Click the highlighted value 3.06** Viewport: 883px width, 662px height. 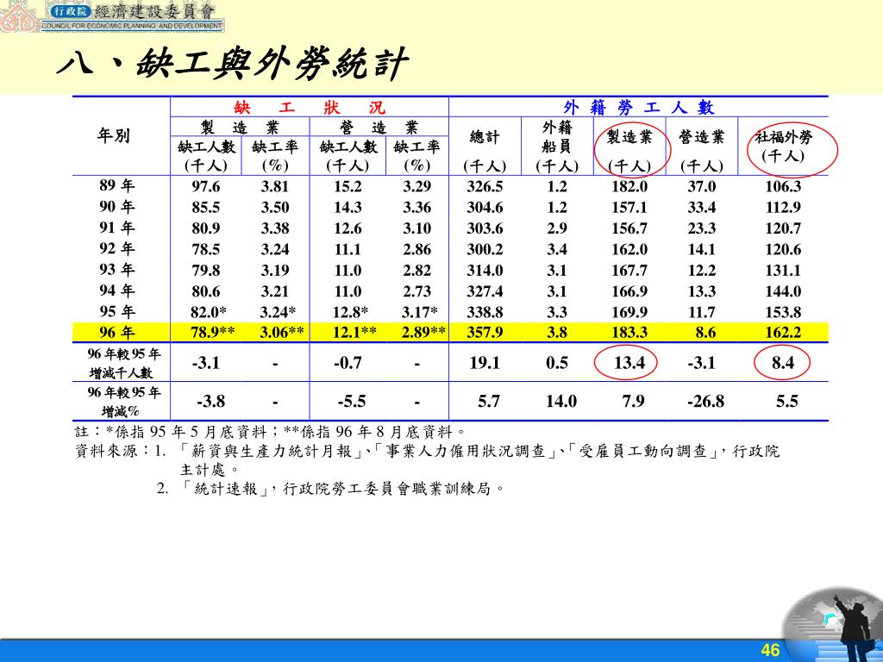282,332
